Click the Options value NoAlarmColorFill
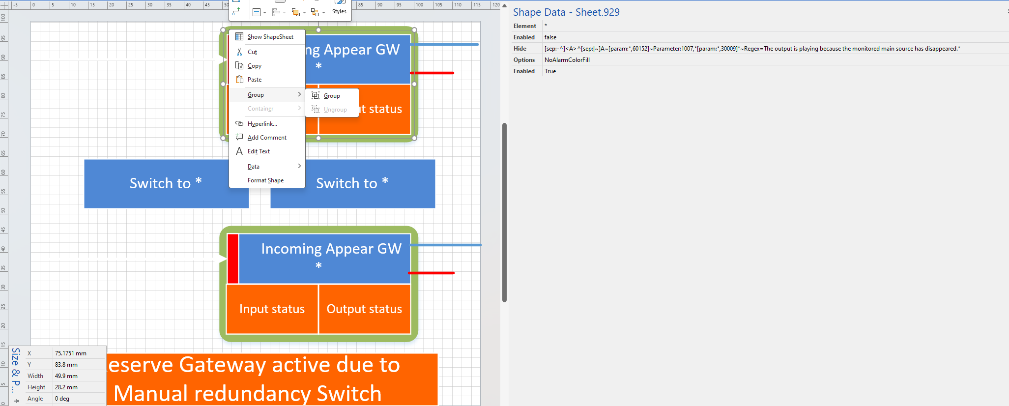 (567, 60)
